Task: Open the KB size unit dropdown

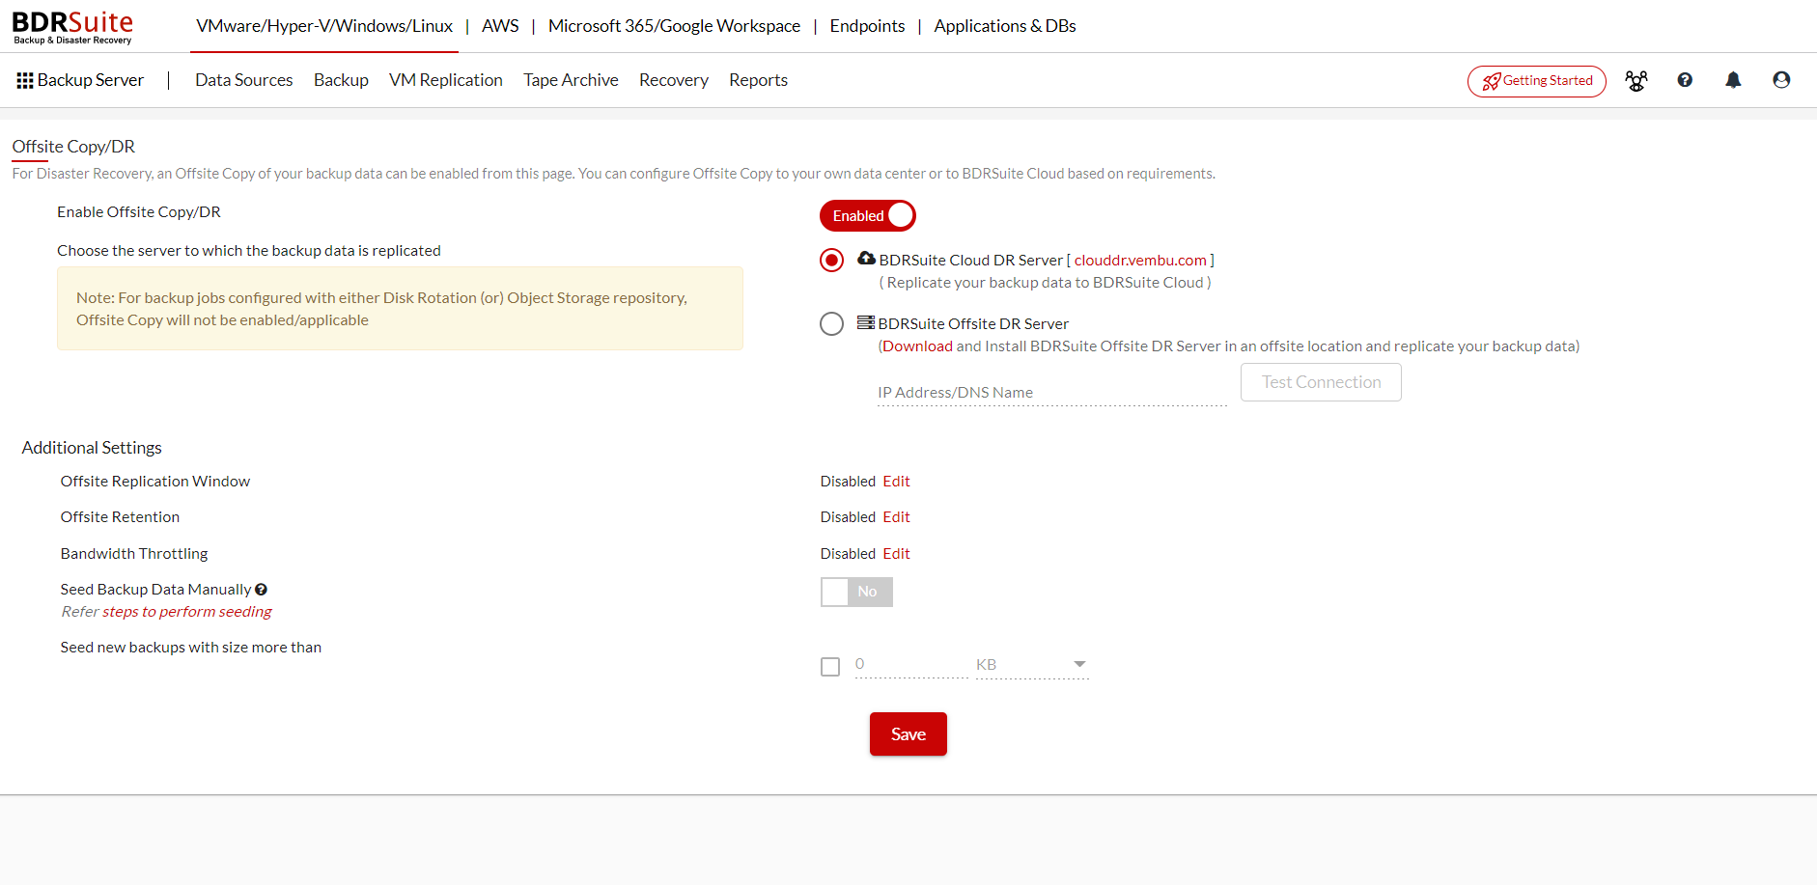Action: pos(1032,665)
